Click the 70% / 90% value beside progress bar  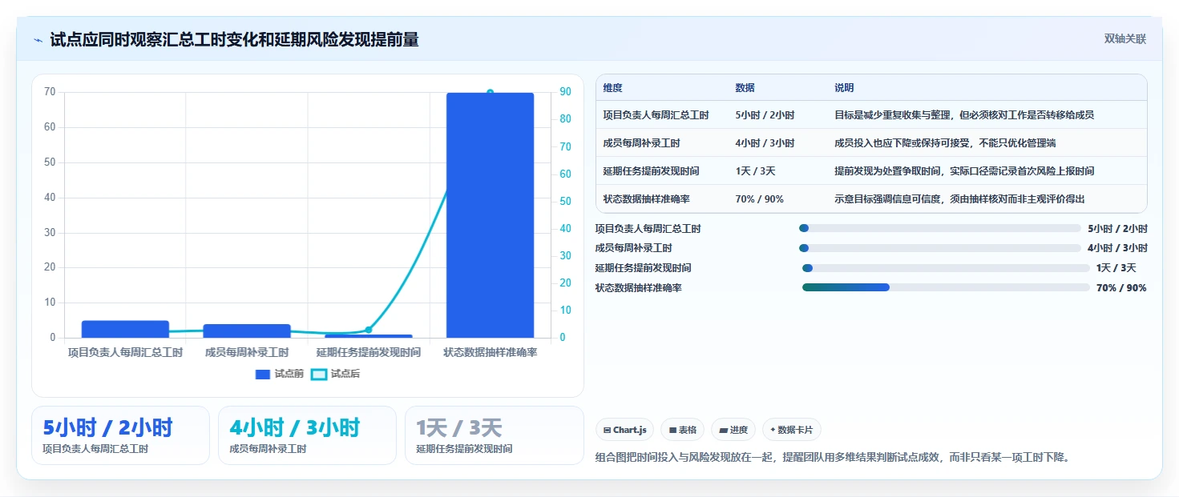click(1121, 288)
